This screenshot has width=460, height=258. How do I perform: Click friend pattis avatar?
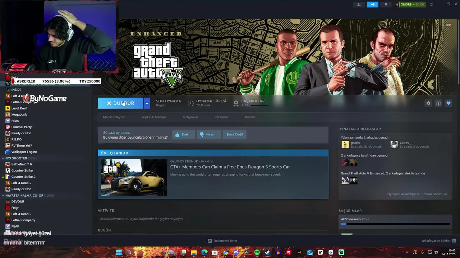point(345,144)
